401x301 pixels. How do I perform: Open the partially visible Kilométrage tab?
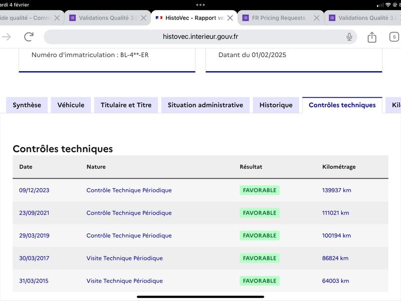tap(394, 105)
